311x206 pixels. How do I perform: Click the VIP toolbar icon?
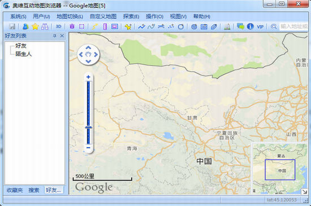(260, 27)
